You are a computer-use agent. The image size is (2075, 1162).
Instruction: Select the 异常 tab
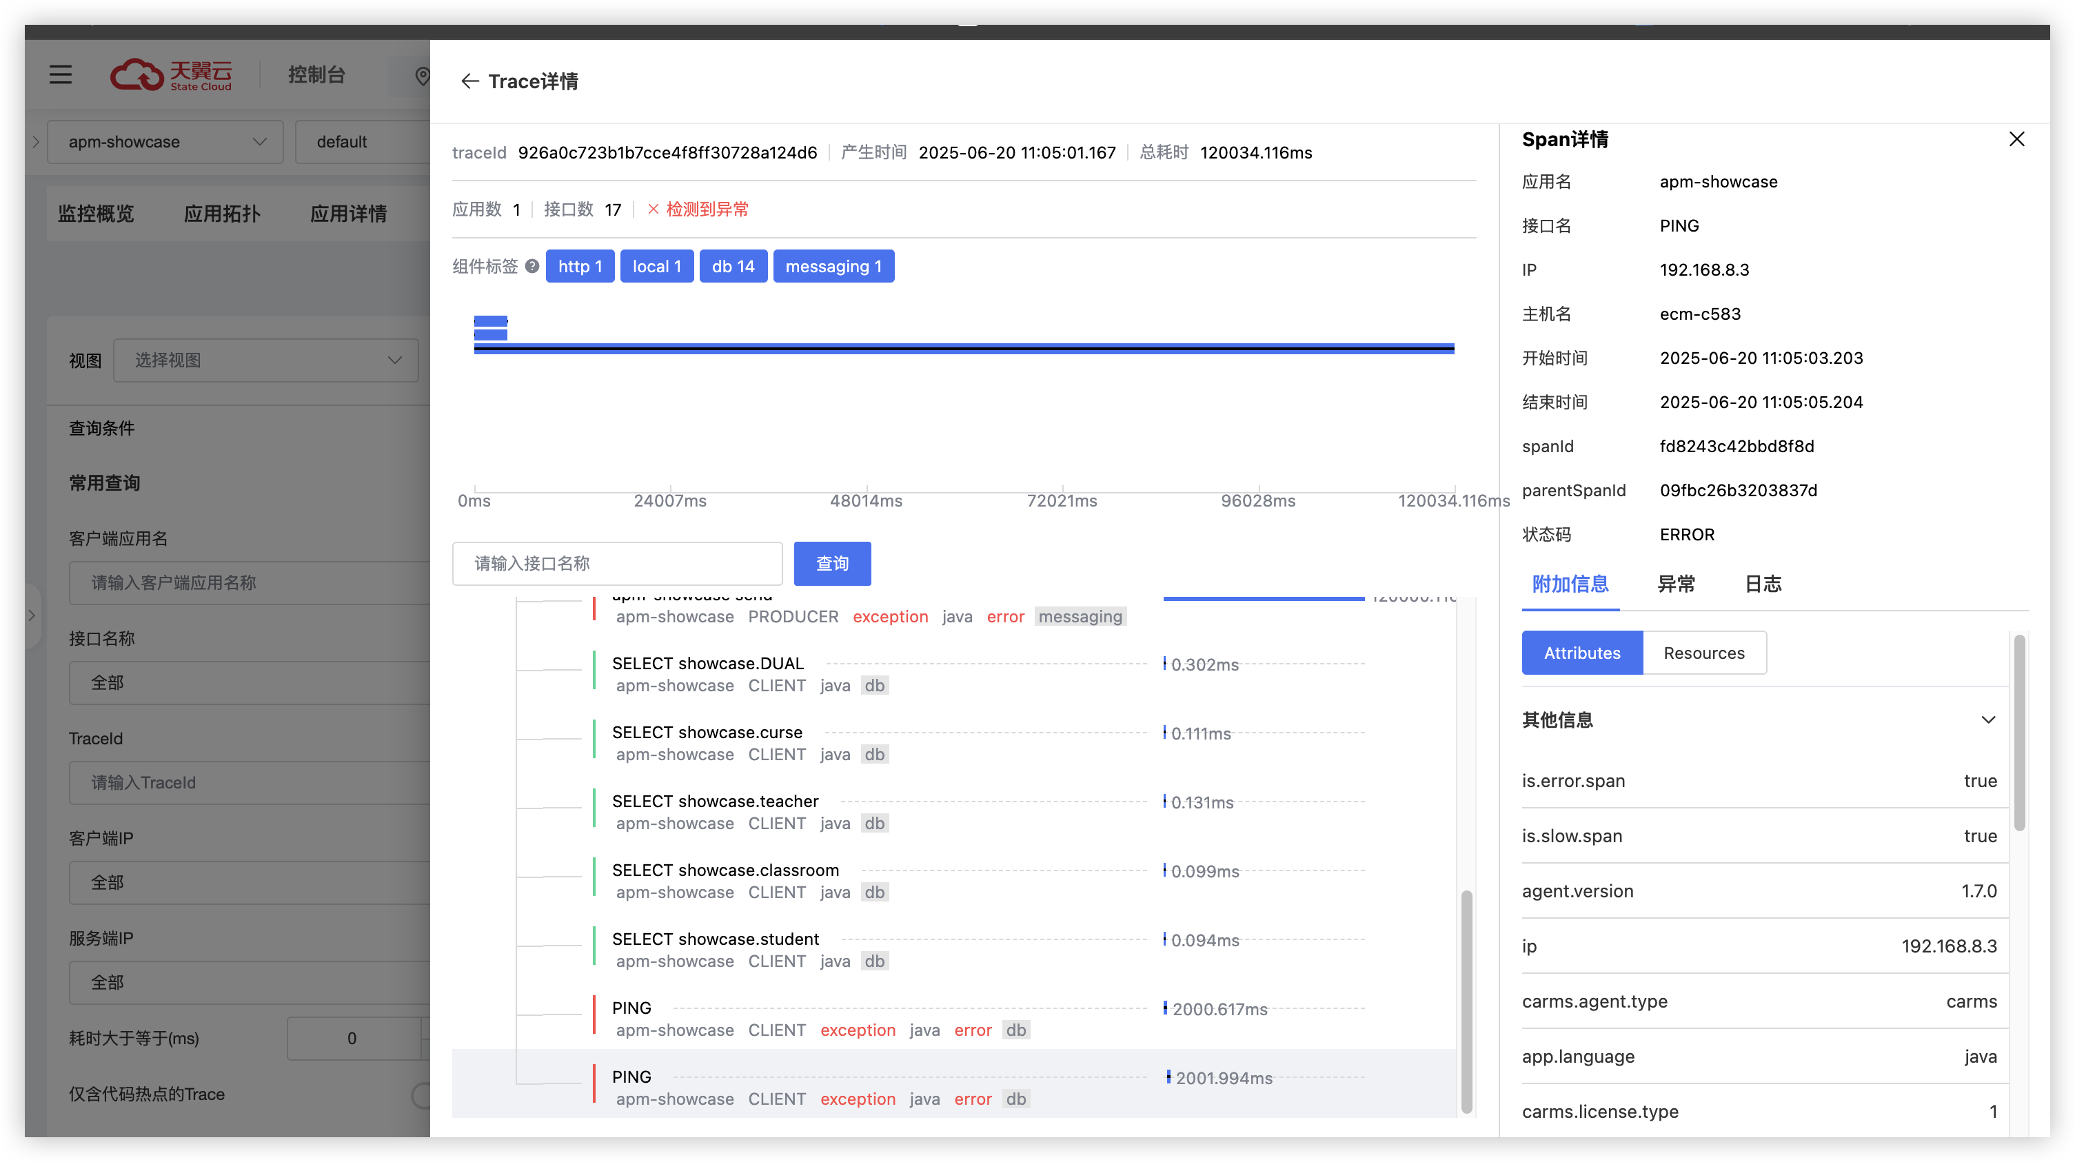point(1677,584)
